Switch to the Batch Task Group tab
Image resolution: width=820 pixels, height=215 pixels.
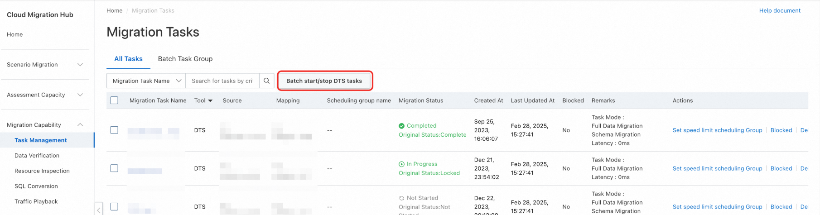click(185, 59)
